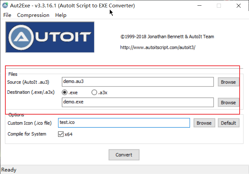Open the autoitscript.com website link
Image resolution: width=249 pixels, height=174 pixels.
pos(158,47)
